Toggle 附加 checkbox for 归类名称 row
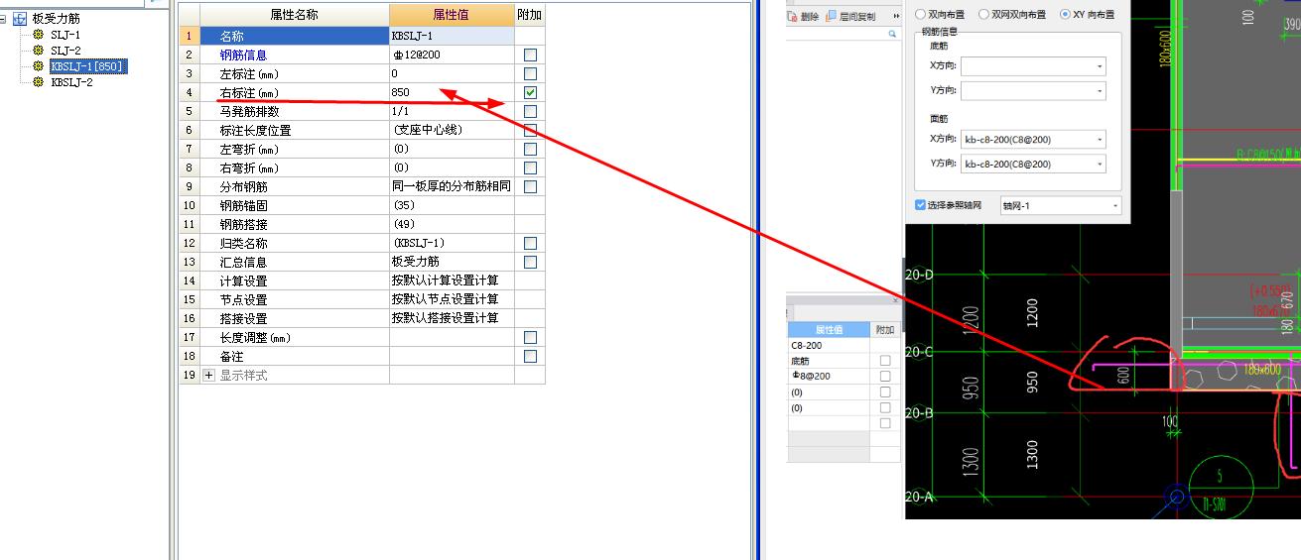Screen dimensions: 1301x560 coord(530,243)
